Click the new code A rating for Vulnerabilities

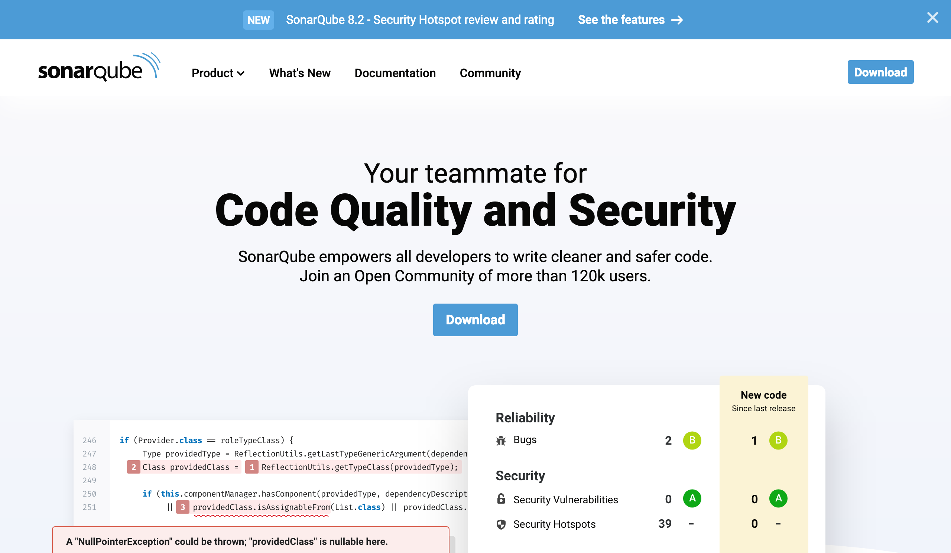coord(778,498)
